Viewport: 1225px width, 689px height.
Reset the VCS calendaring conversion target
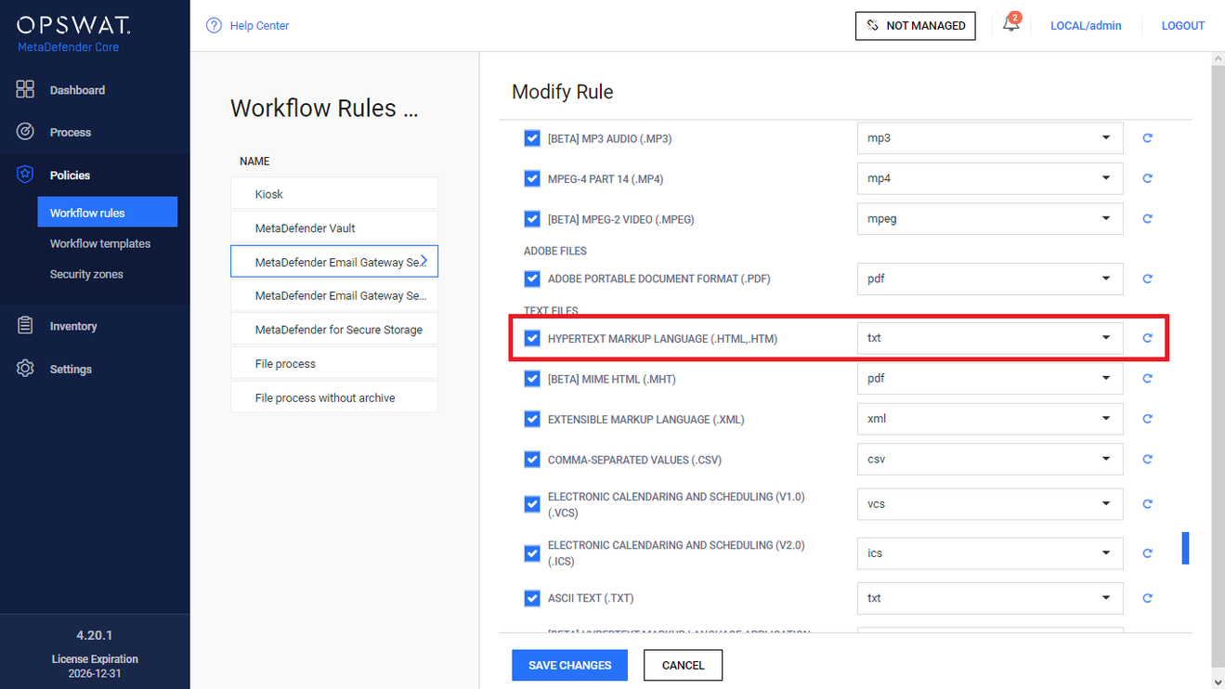1147,504
